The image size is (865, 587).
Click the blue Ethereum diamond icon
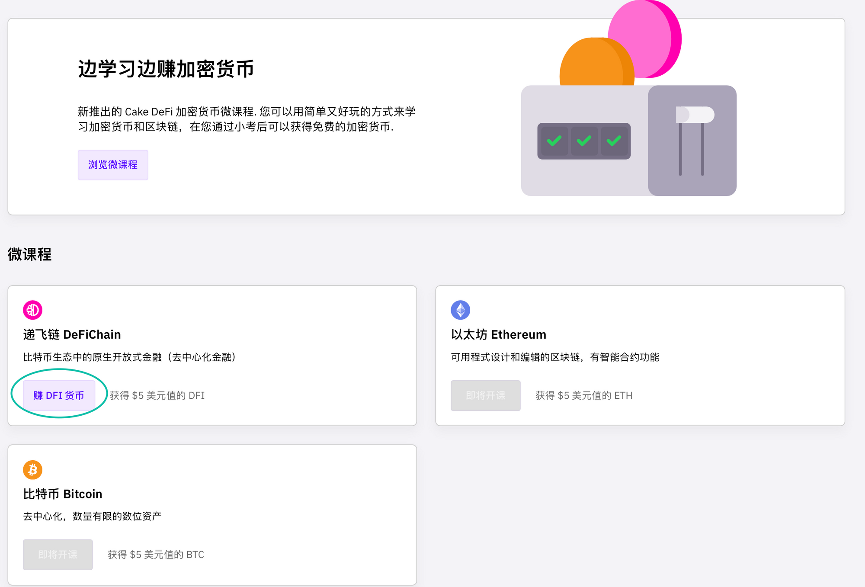pyautogui.click(x=460, y=310)
